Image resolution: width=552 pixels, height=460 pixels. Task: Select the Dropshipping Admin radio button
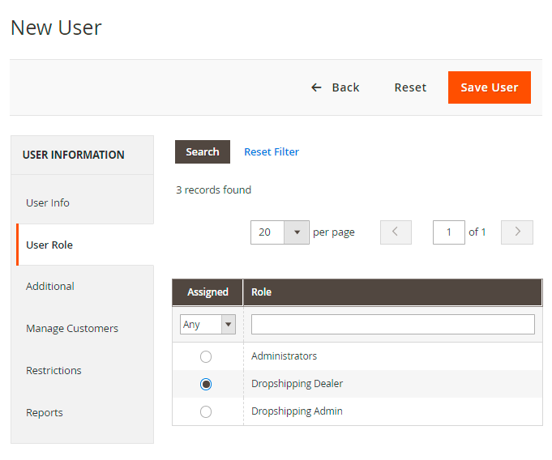[206, 411]
